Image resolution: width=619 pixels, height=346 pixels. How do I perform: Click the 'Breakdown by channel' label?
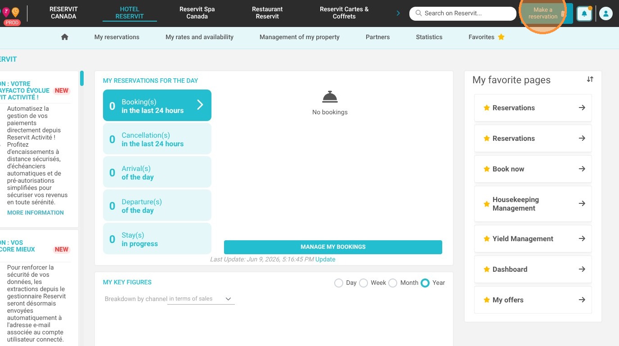(x=136, y=299)
